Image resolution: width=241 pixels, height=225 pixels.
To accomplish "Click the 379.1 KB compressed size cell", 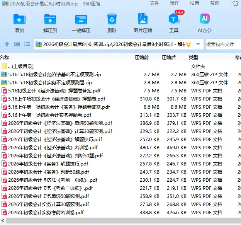I will click(177, 123).
